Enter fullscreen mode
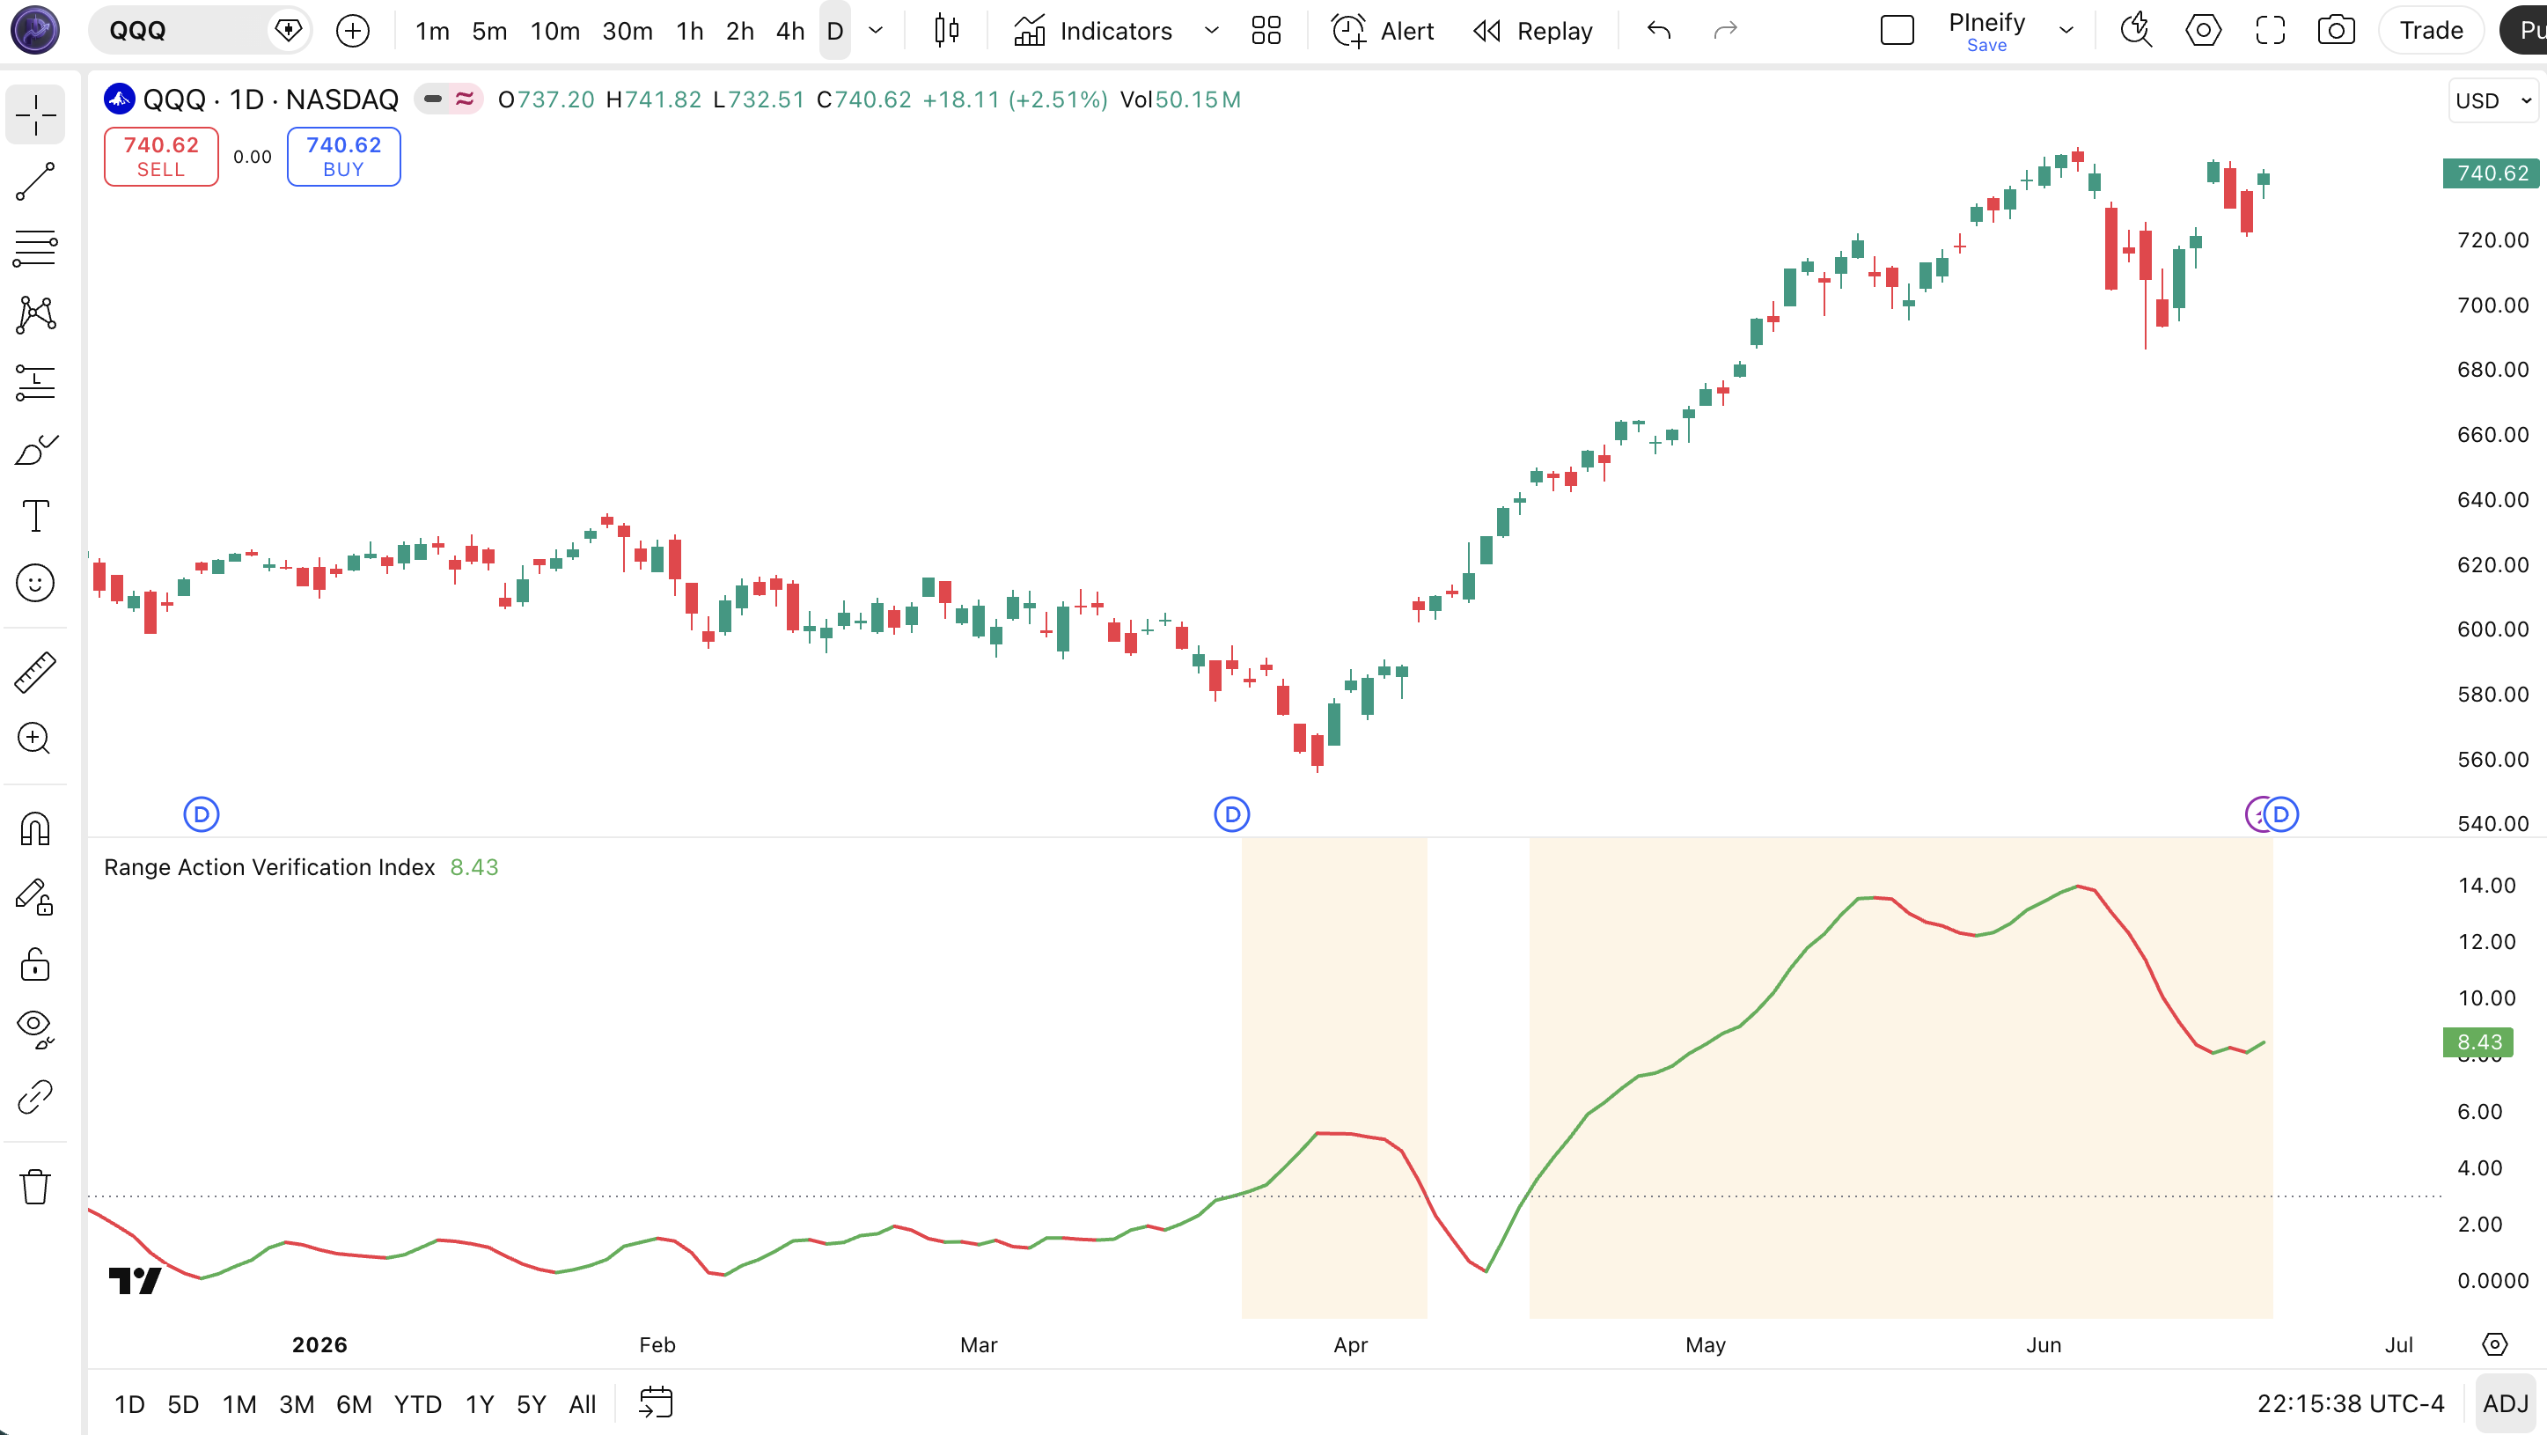The height and width of the screenshot is (1435, 2547). click(2272, 31)
